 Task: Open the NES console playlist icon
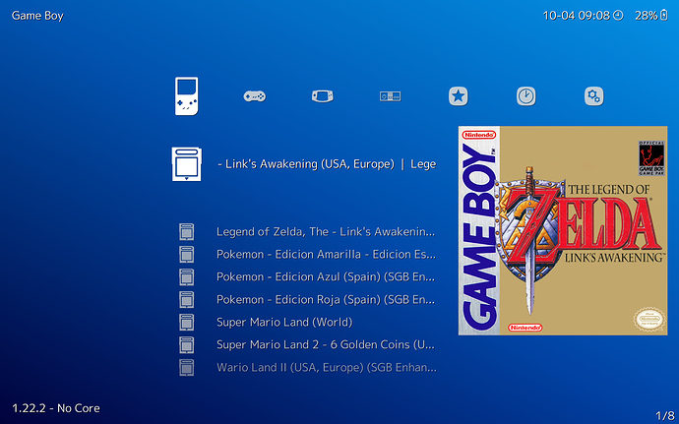click(390, 96)
